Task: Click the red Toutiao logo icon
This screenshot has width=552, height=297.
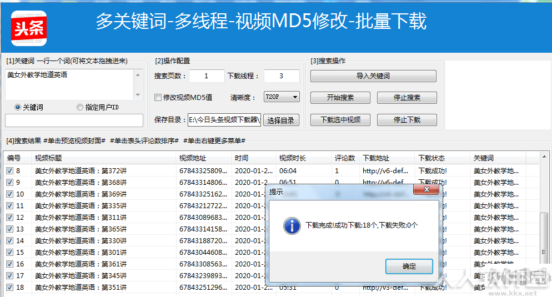Action: (x=29, y=28)
